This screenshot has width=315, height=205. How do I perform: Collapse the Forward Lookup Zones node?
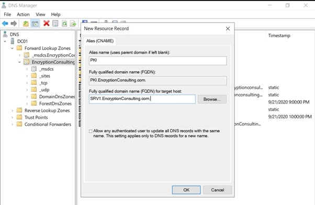(x=12, y=49)
